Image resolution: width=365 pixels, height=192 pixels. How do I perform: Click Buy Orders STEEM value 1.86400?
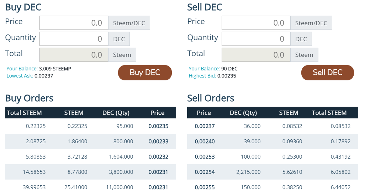click(77, 142)
